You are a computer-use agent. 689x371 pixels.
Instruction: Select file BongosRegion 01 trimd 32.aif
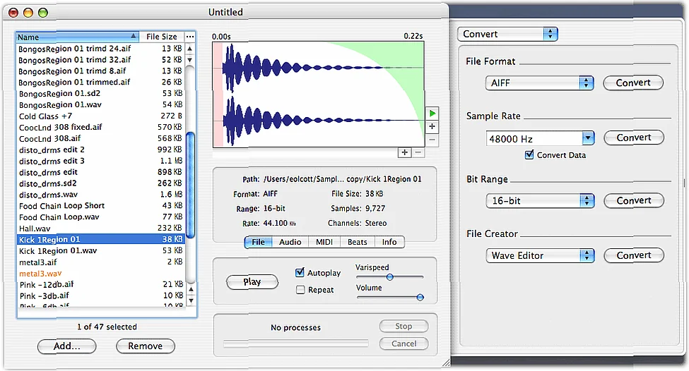point(100,60)
